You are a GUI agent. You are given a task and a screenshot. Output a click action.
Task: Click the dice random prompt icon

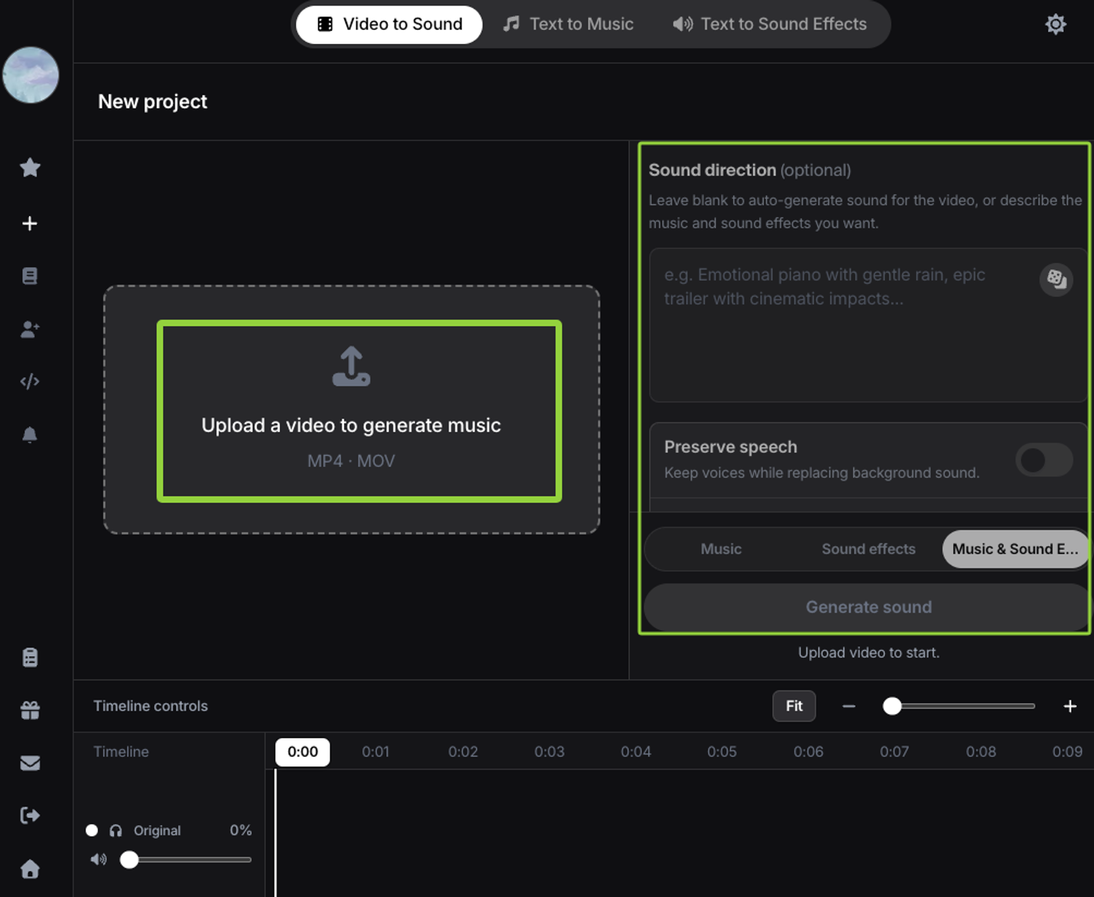1056,280
